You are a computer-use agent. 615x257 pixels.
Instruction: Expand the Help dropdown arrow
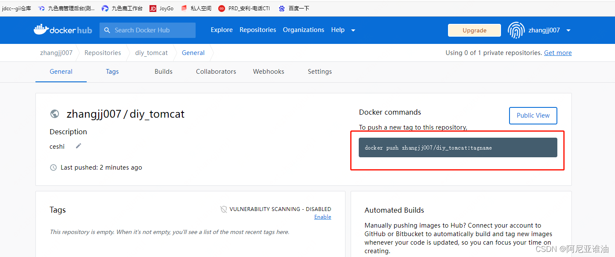coord(353,30)
